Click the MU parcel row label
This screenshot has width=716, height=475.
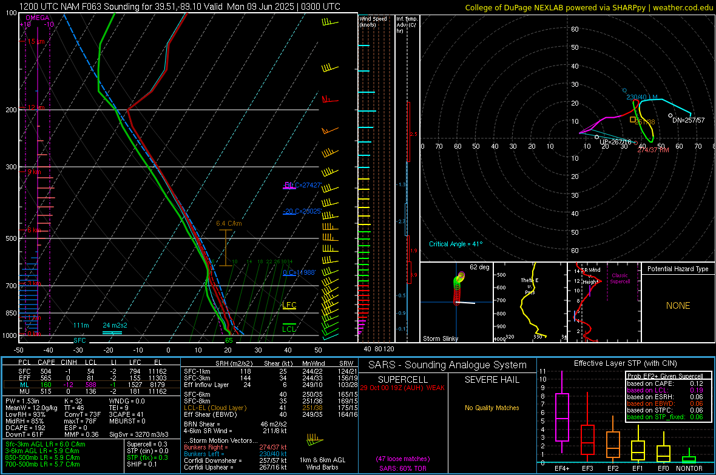24,391
